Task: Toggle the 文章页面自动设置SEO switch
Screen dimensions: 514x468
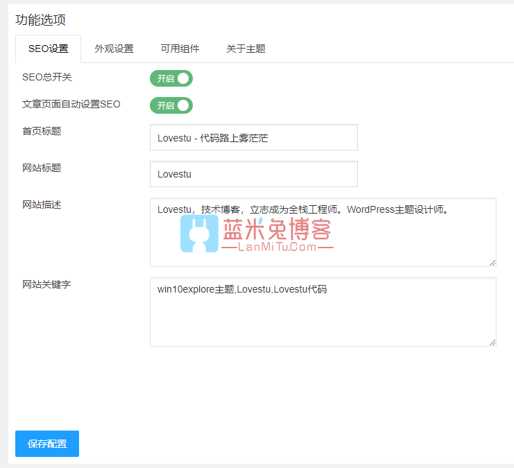Action: pyautogui.click(x=171, y=105)
